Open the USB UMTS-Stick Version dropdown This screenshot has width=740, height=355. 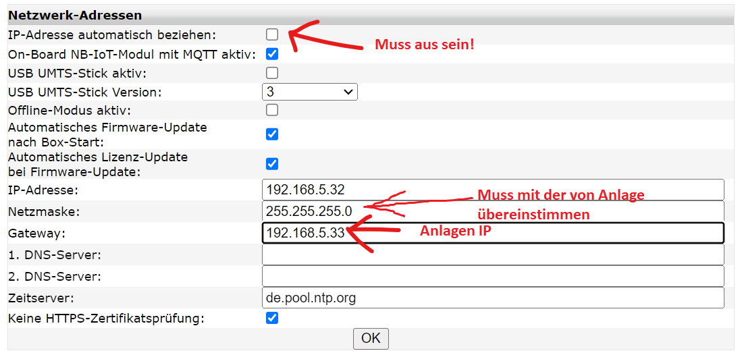[310, 92]
